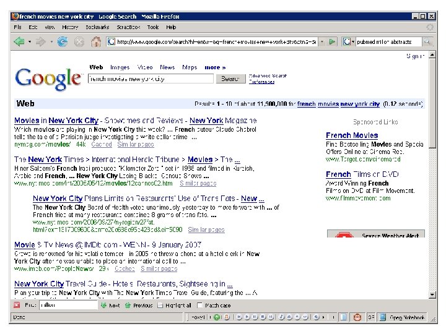Click FoxyTunes play button in status bar
Image resolution: width=446 pixels, height=334 pixels.
247,317
